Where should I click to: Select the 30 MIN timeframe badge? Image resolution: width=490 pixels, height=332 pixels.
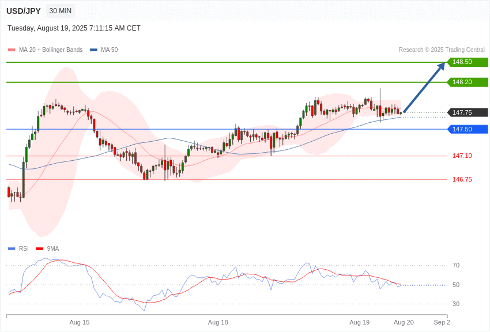pos(61,11)
